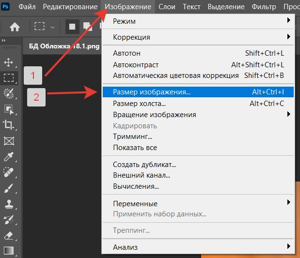Viewport: 300px width, 258px height.
Task: Choose the Object Selection tool
Action: pyautogui.click(x=9, y=109)
